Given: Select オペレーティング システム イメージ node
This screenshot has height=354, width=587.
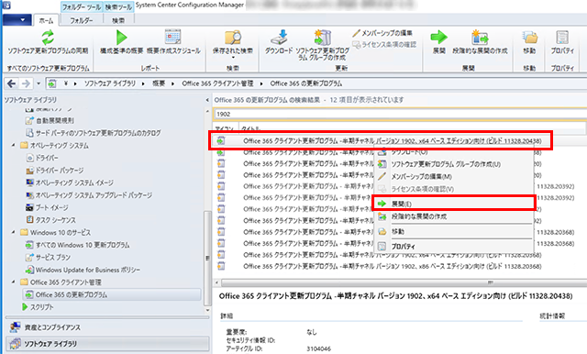Looking at the screenshot, I should point(70,183).
